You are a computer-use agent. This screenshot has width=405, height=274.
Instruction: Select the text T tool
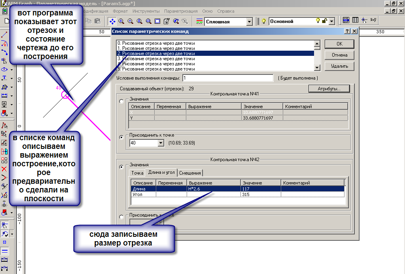(x=4, y=78)
